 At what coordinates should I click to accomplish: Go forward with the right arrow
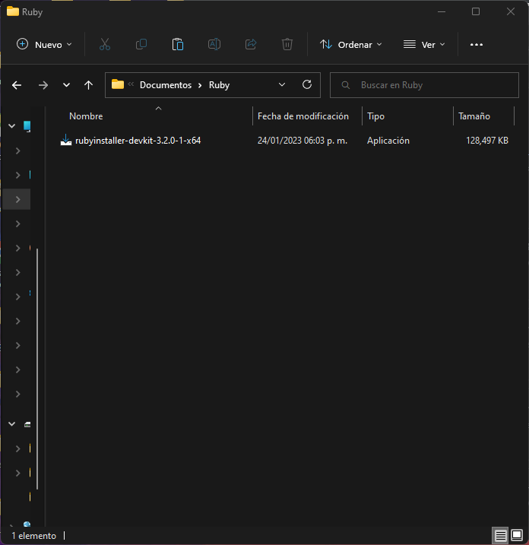[x=43, y=85]
